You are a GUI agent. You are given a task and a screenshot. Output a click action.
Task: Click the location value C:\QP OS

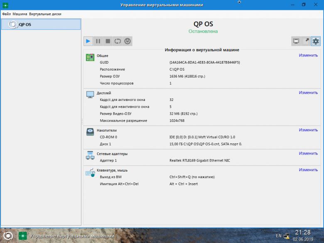(x=177, y=69)
